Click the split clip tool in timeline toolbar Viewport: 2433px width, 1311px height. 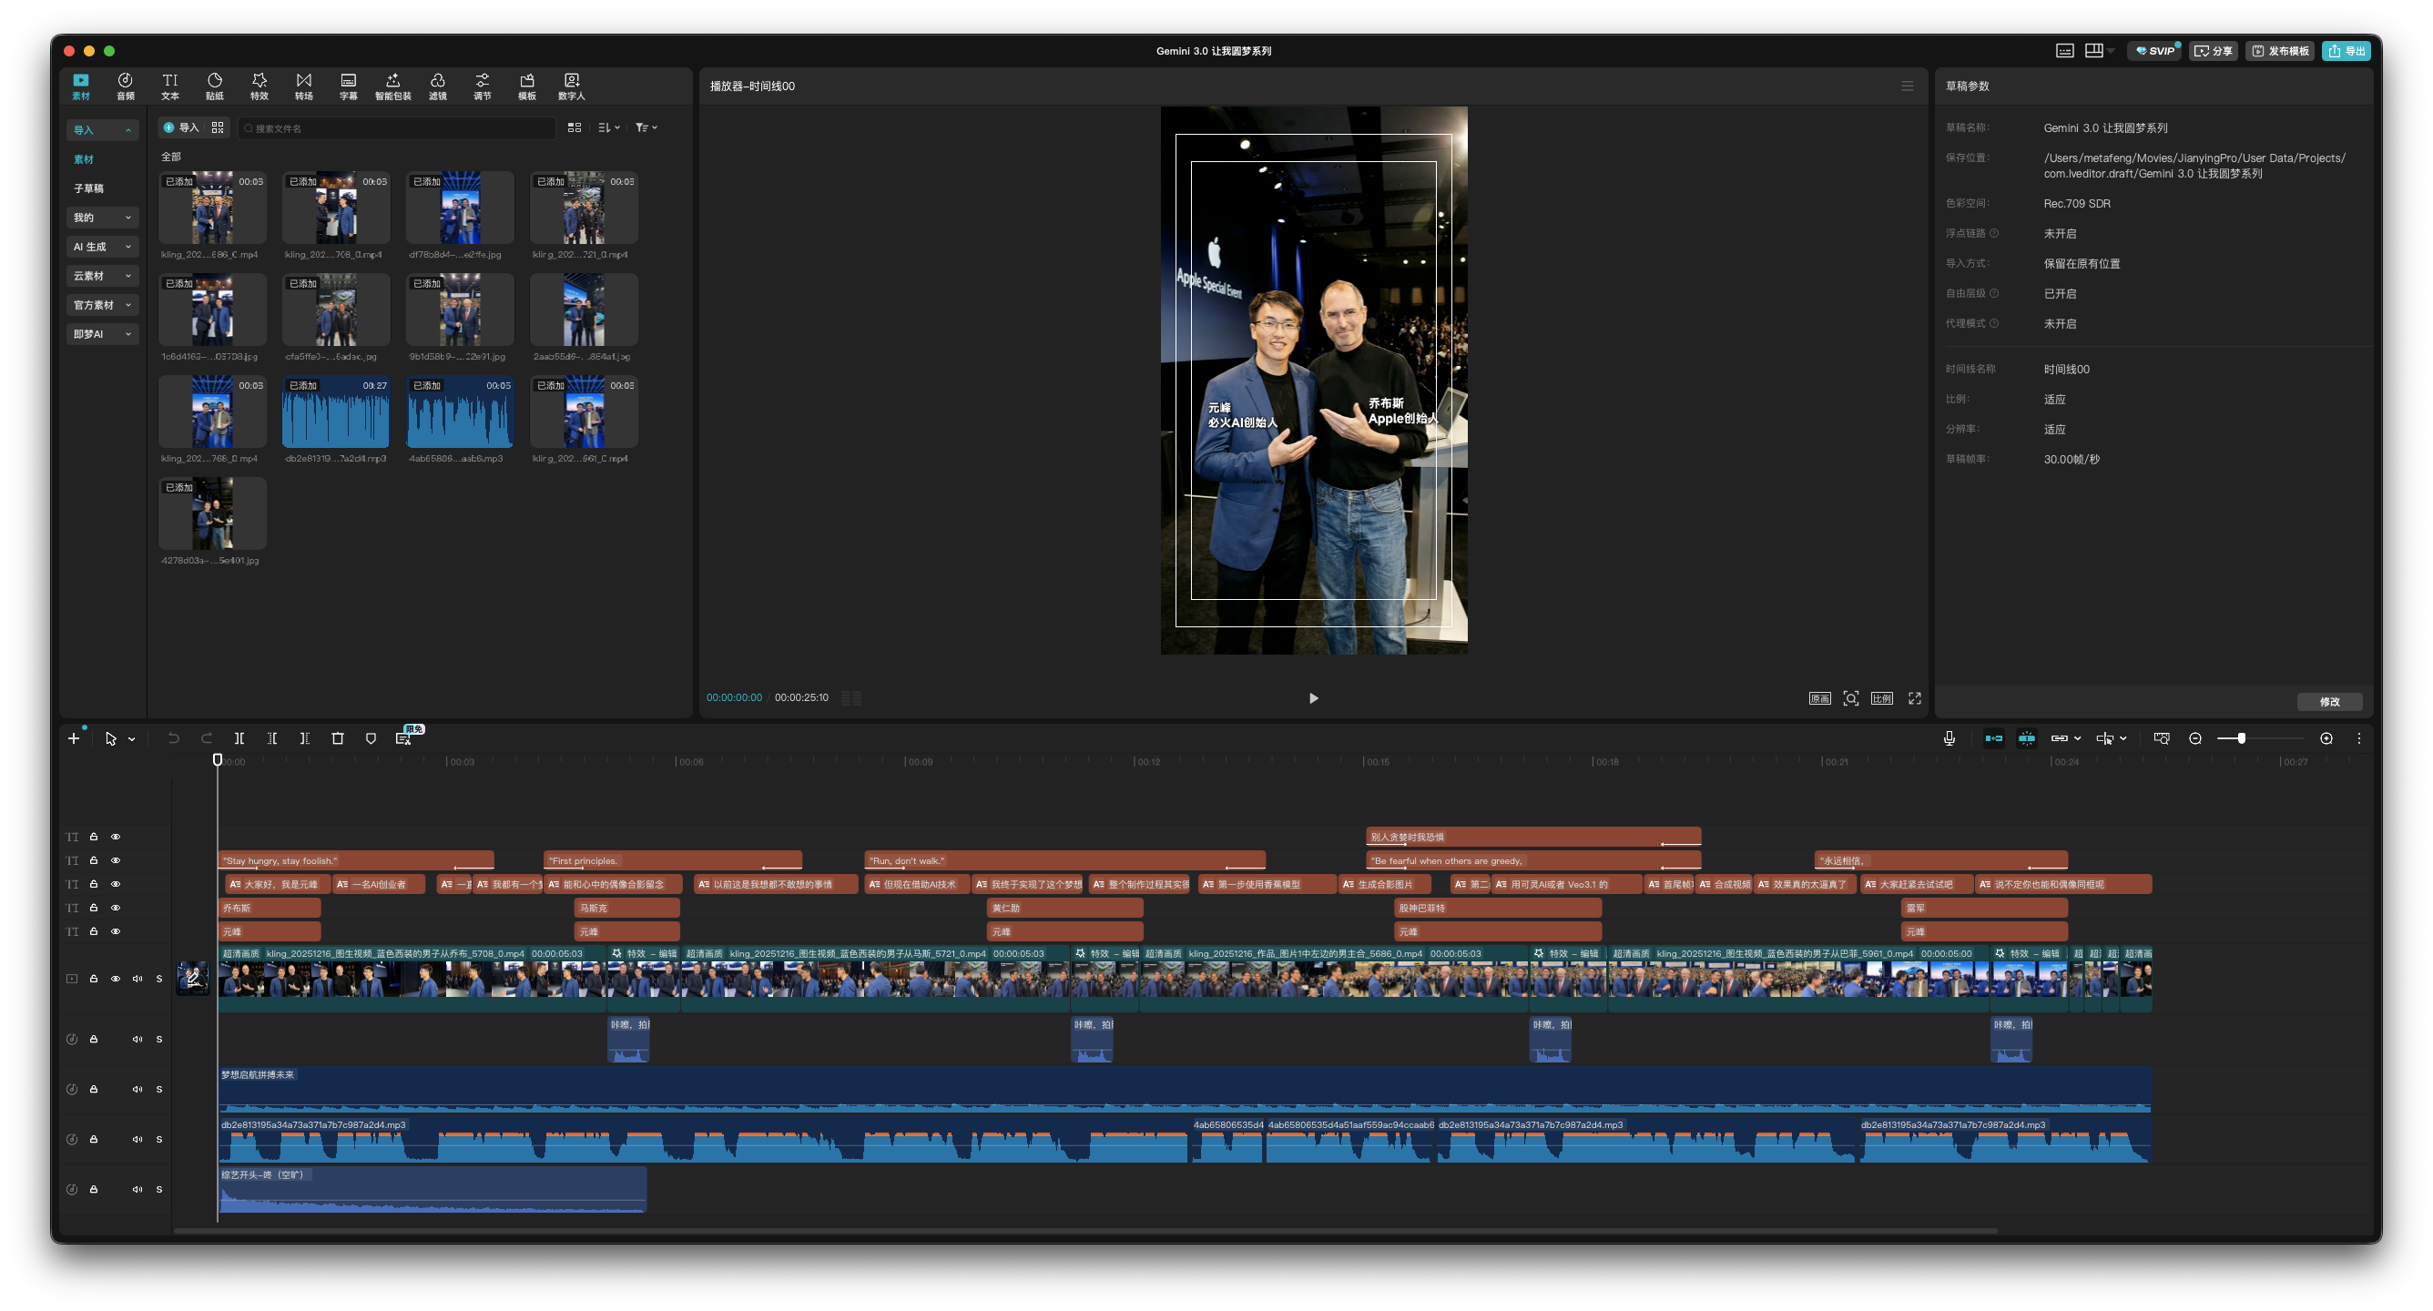239,738
